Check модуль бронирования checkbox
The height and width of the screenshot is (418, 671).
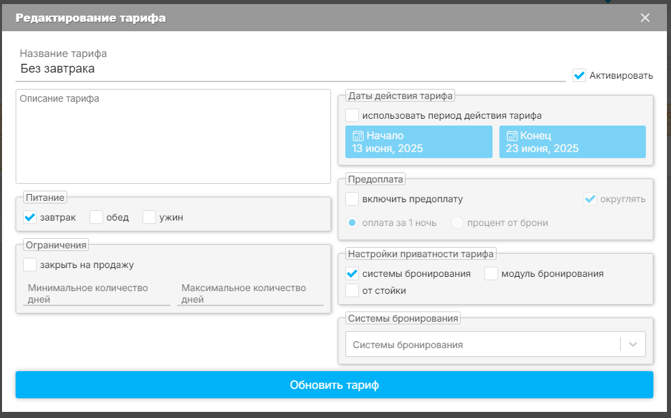(491, 274)
